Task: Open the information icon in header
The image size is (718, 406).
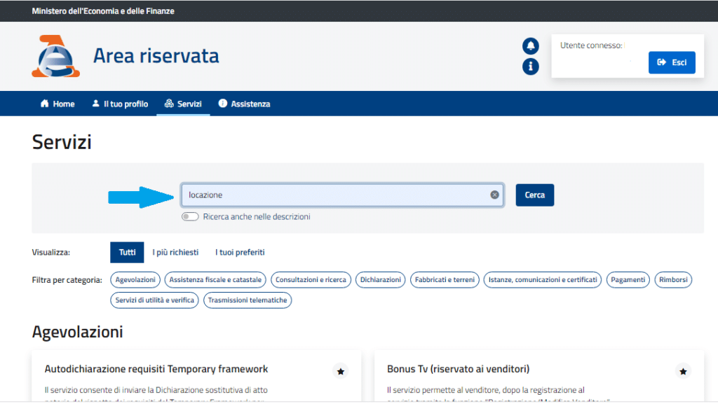Action: [530, 66]
